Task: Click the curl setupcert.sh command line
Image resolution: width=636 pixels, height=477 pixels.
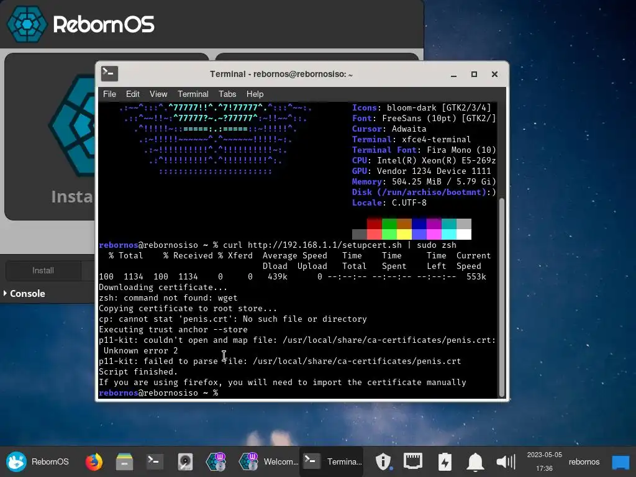Action: coord(278,245)
